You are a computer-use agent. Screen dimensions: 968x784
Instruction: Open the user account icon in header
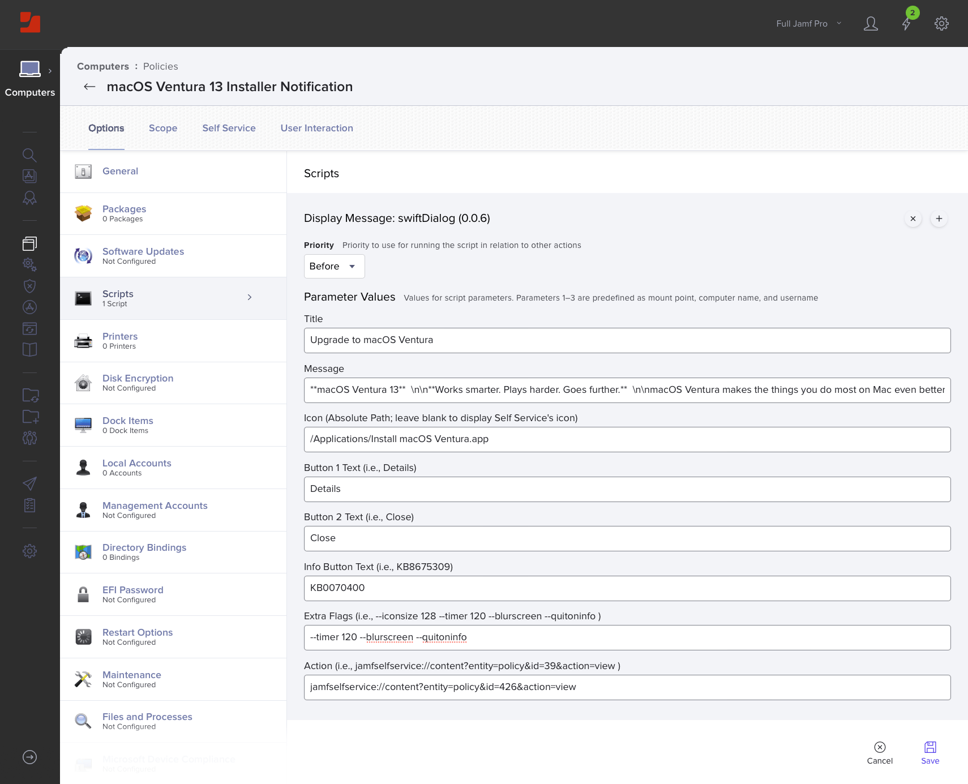point(871,23)
